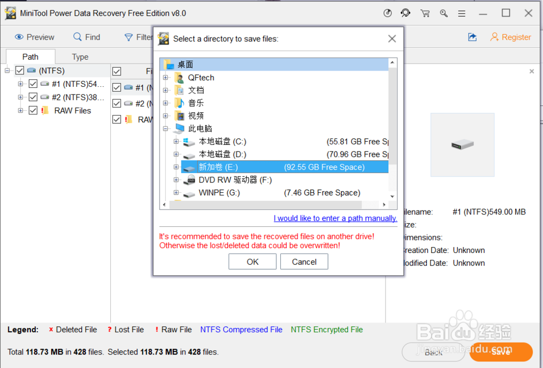This screenshot has height=368, width=543.
Task: Toggle RAW Files checkbox in left tree
Action: (x=33, y=110)
